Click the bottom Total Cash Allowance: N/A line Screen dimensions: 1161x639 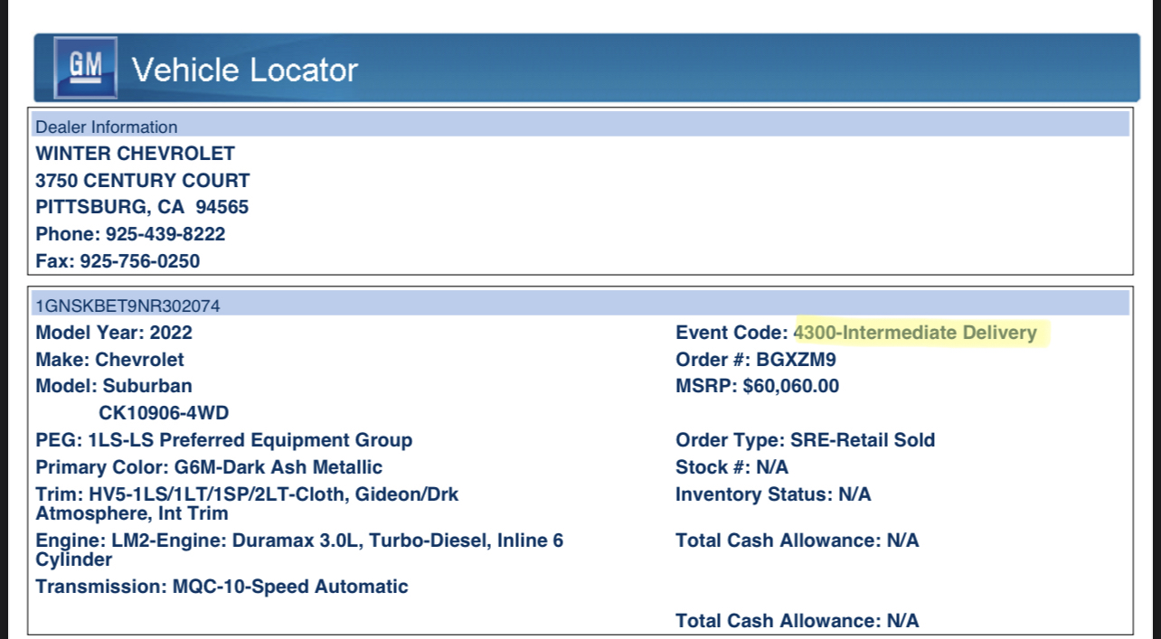tap(797, 621)
